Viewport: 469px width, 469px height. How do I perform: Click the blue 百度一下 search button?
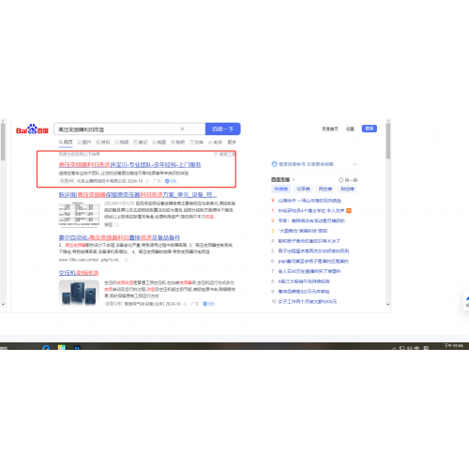tap(222, 129)
